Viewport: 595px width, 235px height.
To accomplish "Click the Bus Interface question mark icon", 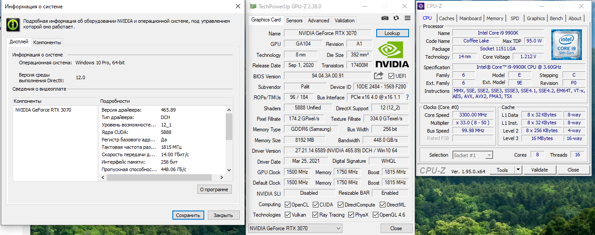I will tap(407, 97).
